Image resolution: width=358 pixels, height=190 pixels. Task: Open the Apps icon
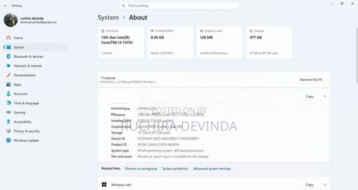pyautogui.click(x=9, y=85)
